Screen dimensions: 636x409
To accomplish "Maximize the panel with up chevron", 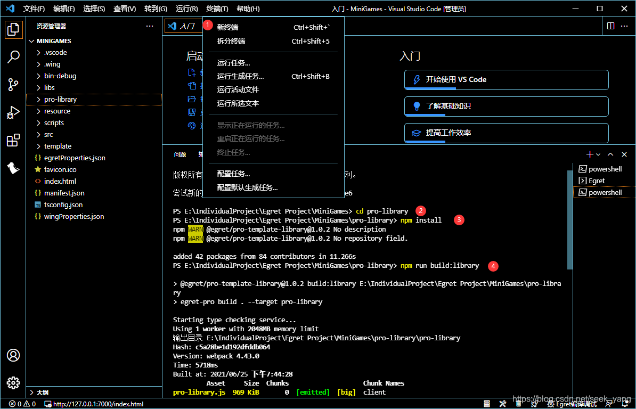I will 610,154.
